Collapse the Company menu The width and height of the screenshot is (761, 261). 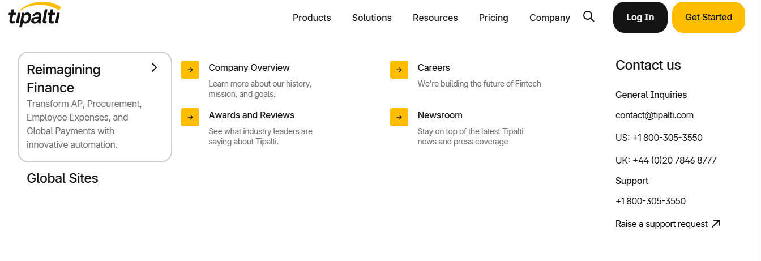[549, 18]
